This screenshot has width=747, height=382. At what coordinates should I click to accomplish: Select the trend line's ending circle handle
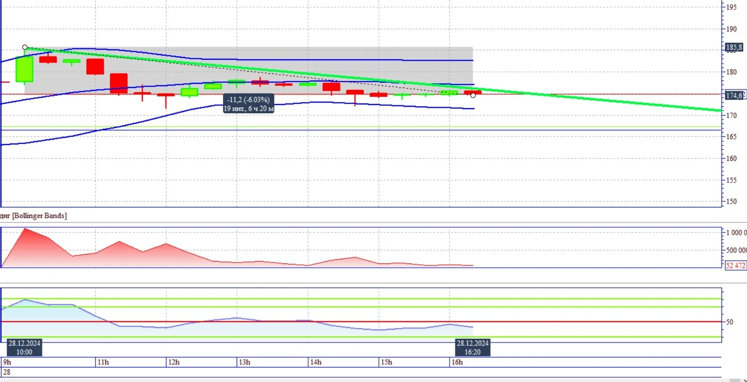473,95
